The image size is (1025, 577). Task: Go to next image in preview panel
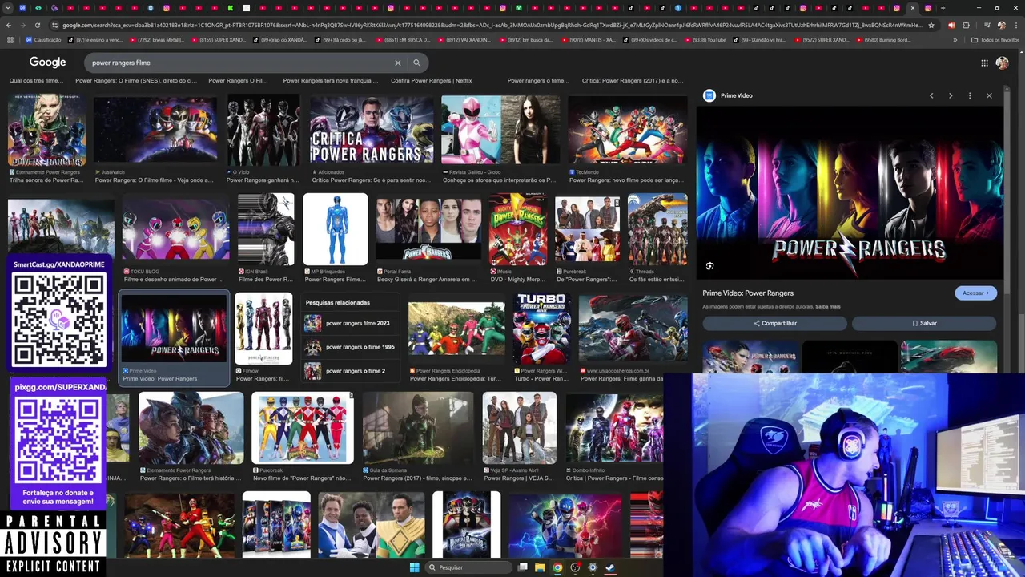tap(951, 95)
